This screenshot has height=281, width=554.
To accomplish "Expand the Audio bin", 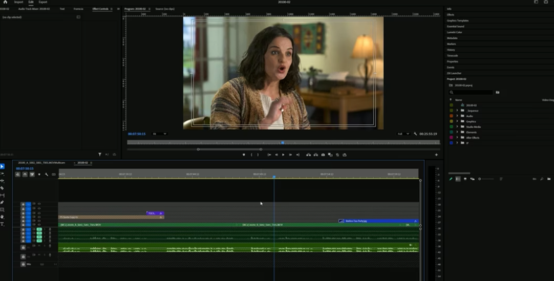I will coord(457,116).
